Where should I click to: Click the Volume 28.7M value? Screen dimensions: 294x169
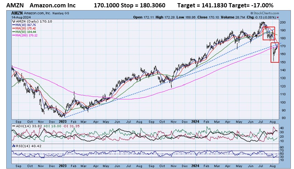[x=233, y=17]
